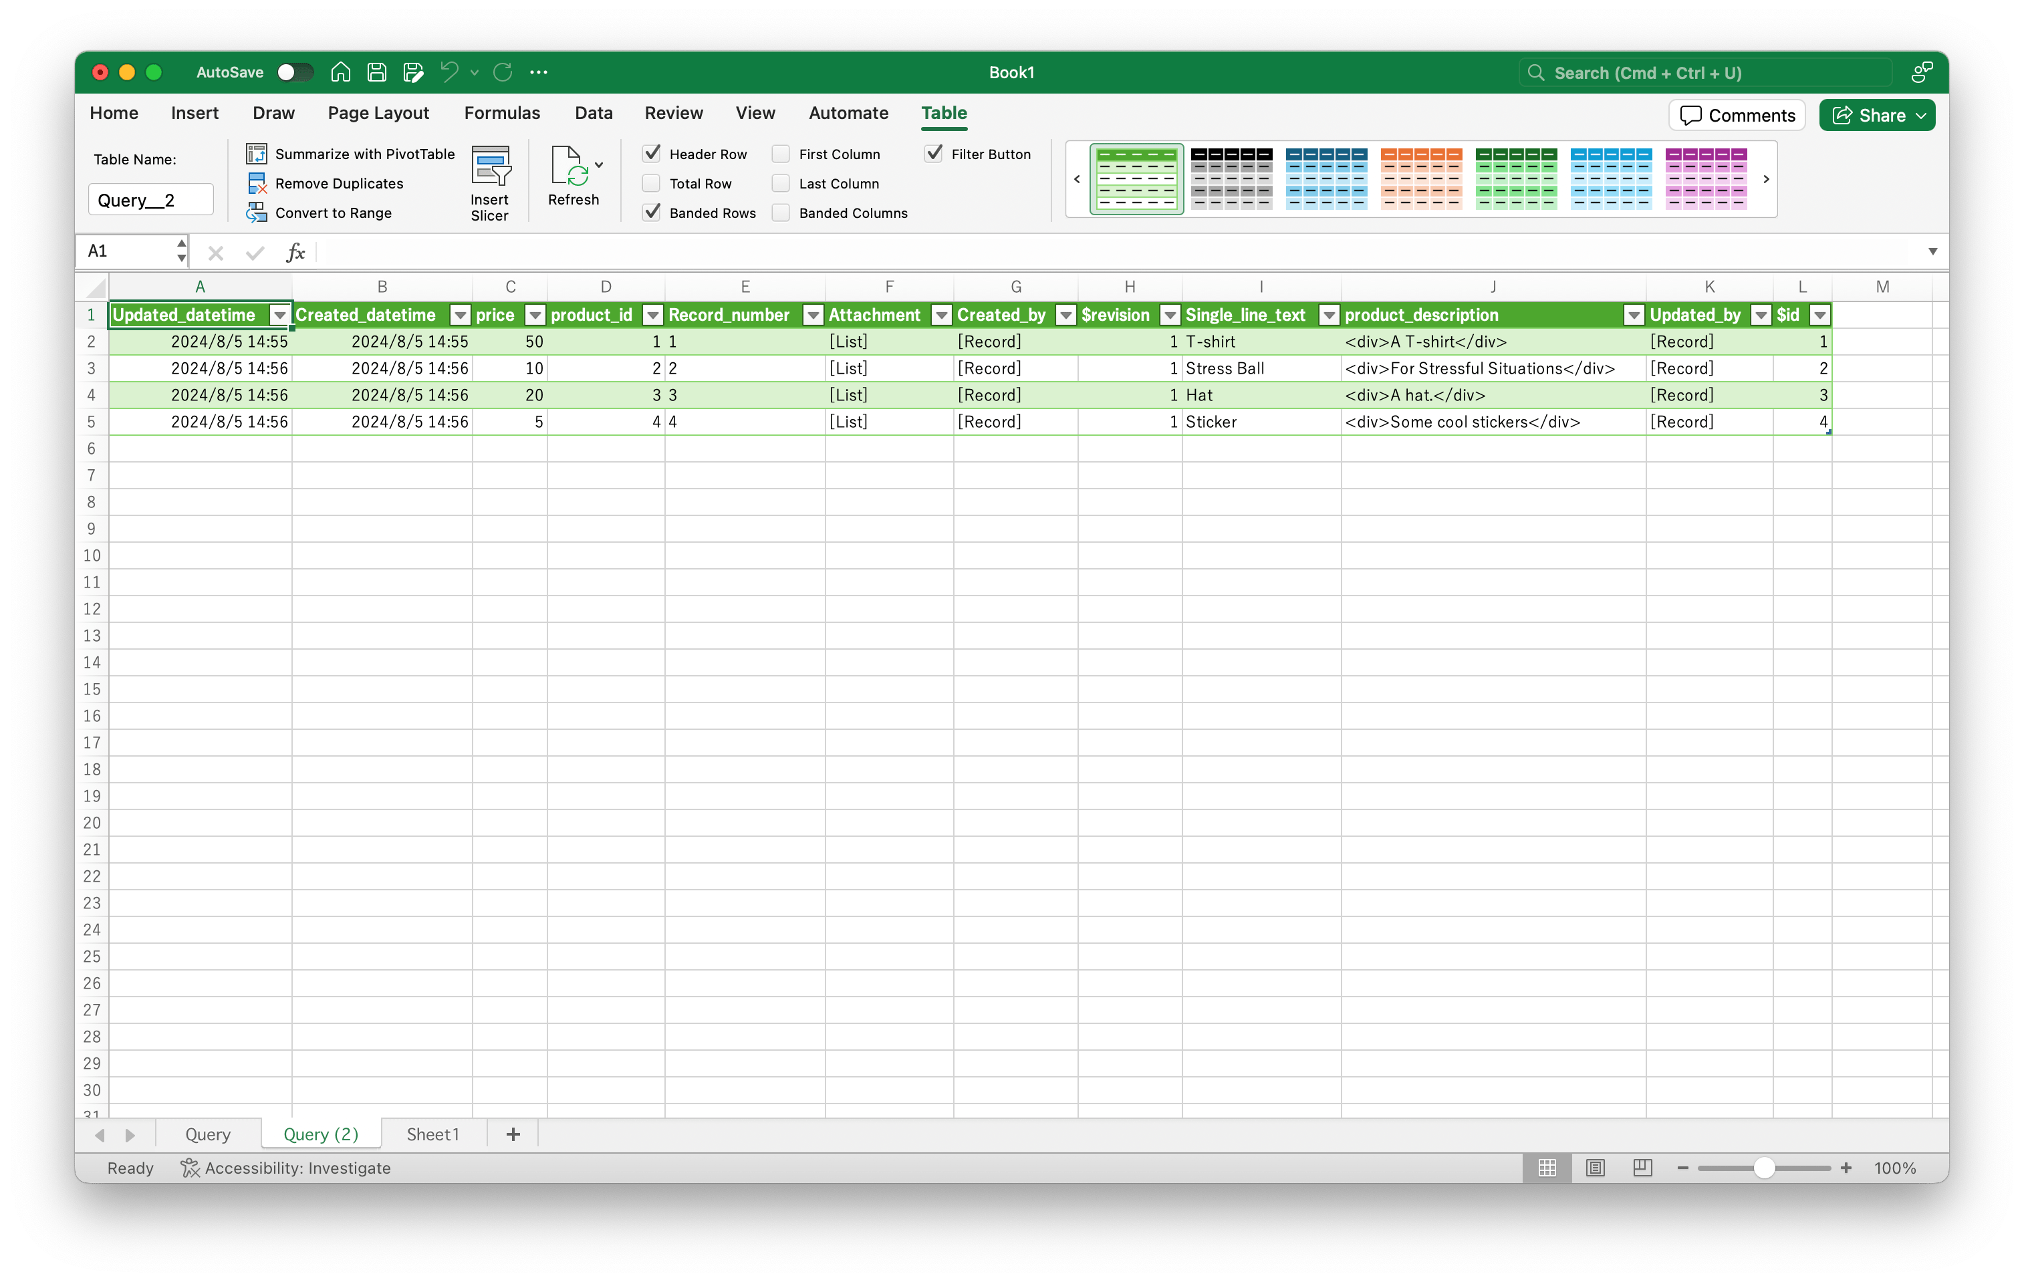Open the Formulas ribbon tab
Image resolution: width=2024 pixels, height=1282 pixels.
502,113
